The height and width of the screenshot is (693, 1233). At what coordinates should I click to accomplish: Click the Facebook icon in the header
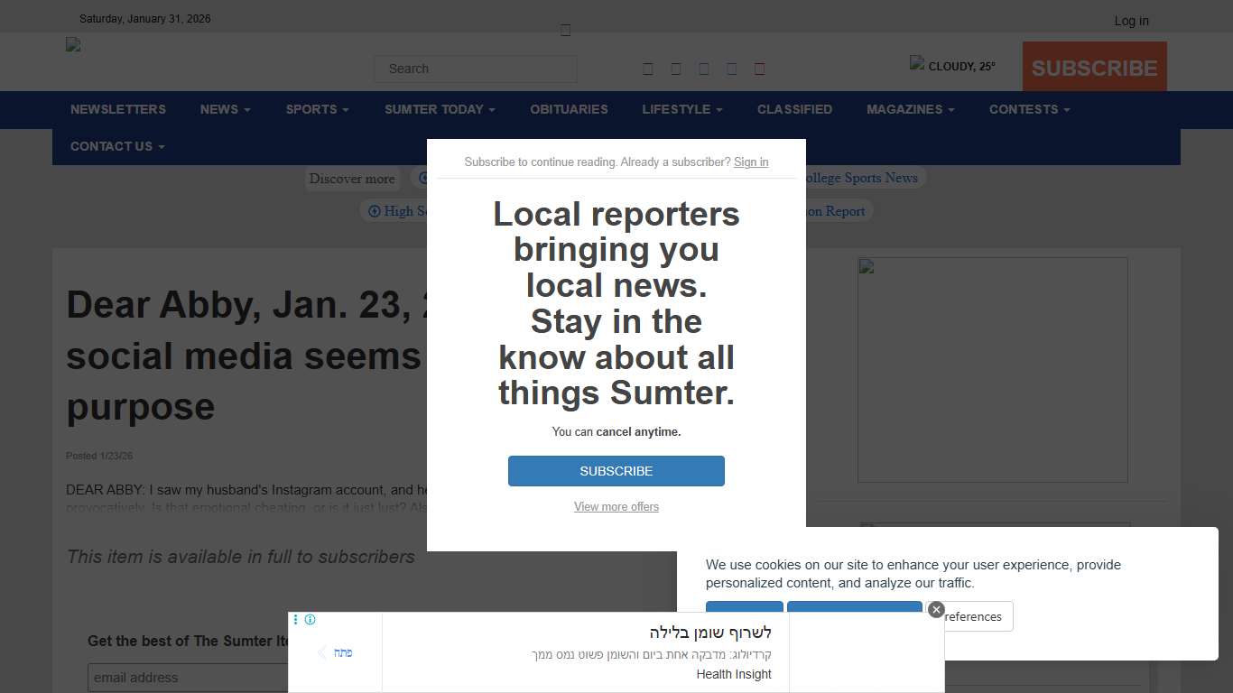pos(648,68)
